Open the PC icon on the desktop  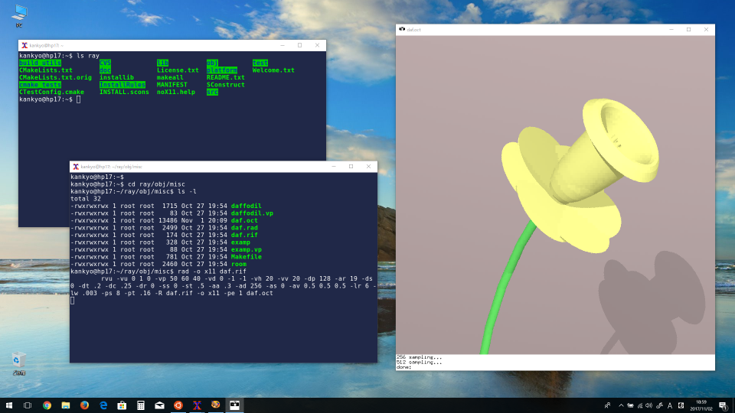[20, 13]
